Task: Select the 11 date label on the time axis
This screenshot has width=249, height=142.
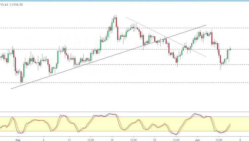Action: click(x=69, y=140)
